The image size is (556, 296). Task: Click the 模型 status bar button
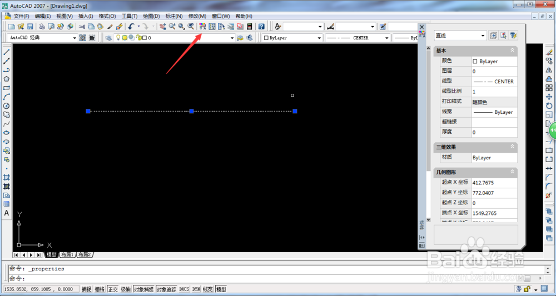tap(221, 289)
